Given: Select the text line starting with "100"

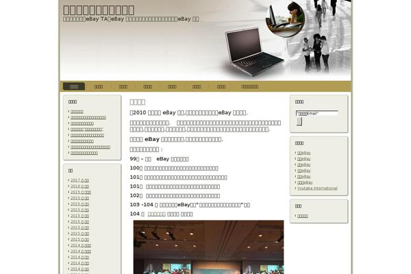Looking at the screenshot, I should [174, 168].
